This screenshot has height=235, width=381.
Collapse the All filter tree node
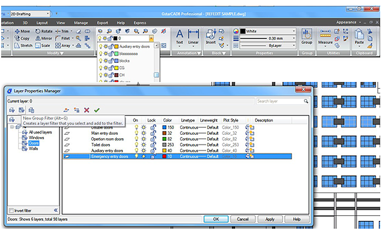12,127
